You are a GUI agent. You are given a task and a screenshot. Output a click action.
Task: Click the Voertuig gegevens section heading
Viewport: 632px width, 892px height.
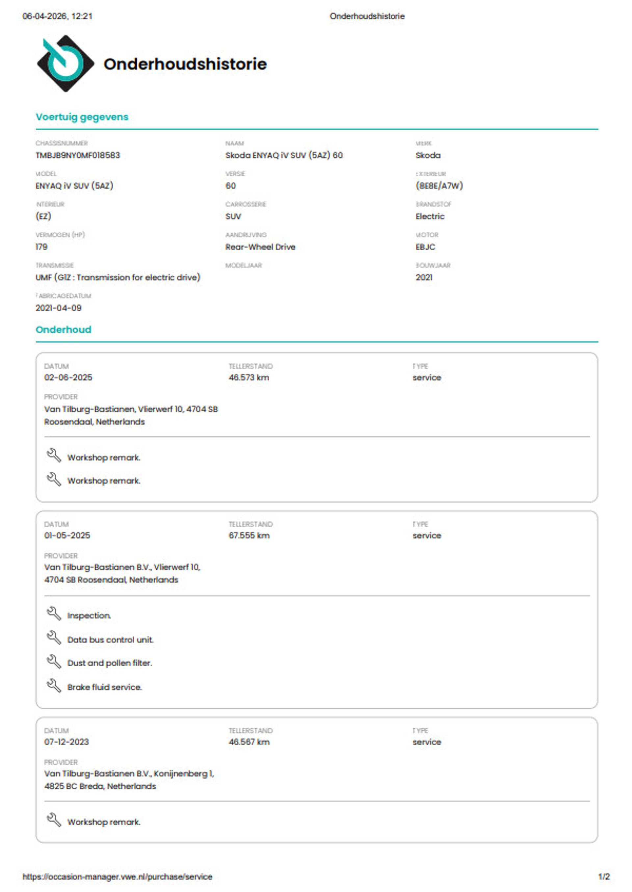point(82,117)
